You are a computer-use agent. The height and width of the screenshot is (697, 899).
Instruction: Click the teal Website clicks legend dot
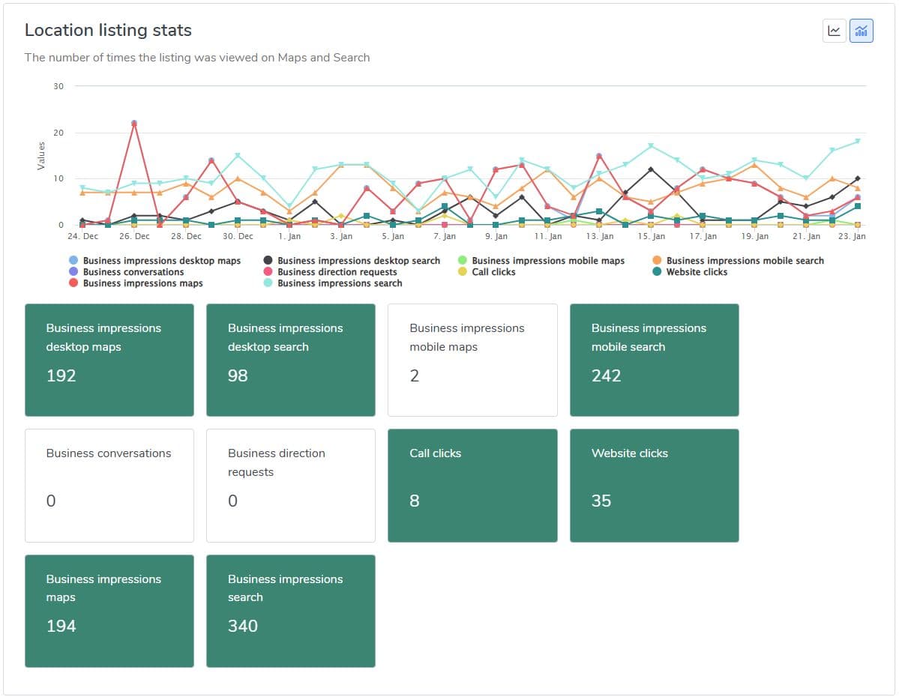(657, 272)
